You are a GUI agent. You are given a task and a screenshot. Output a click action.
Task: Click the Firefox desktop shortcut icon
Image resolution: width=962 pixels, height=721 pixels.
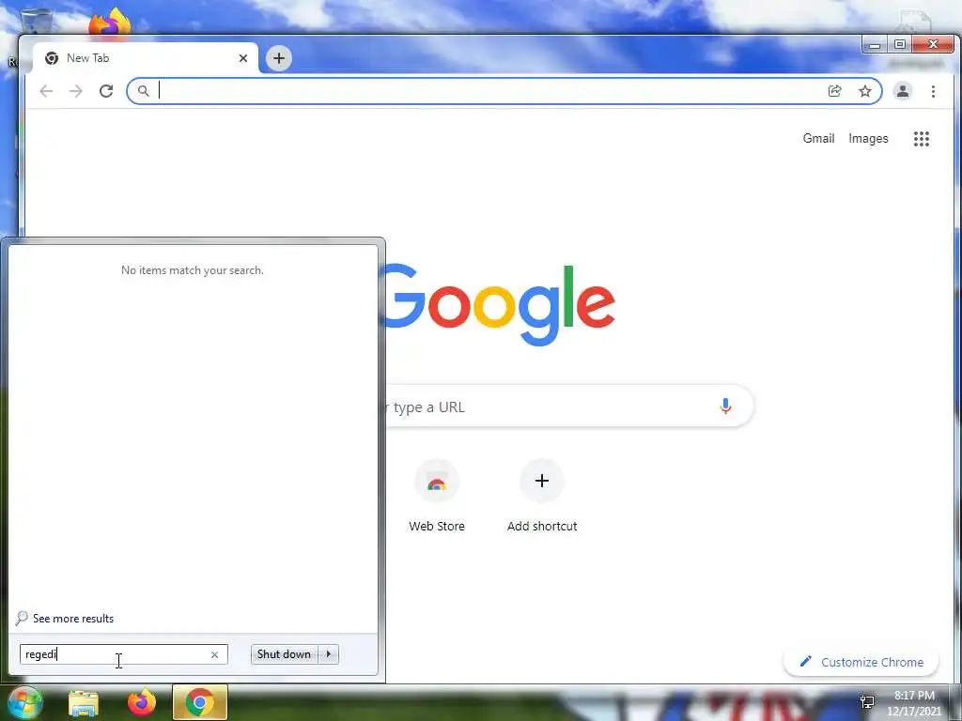111,23
